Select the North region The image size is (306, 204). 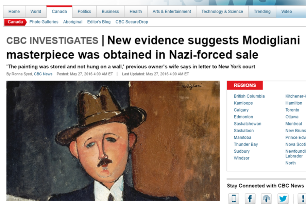290,163
